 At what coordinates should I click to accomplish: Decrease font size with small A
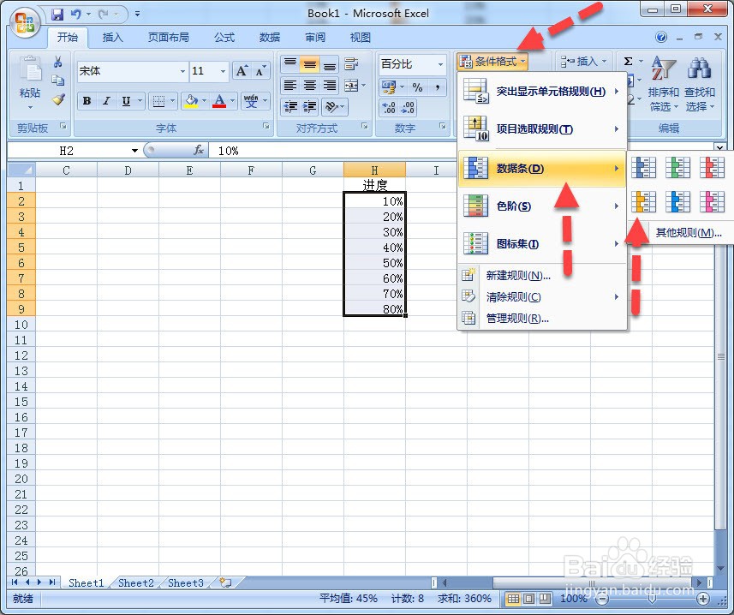tap(260, 71)
